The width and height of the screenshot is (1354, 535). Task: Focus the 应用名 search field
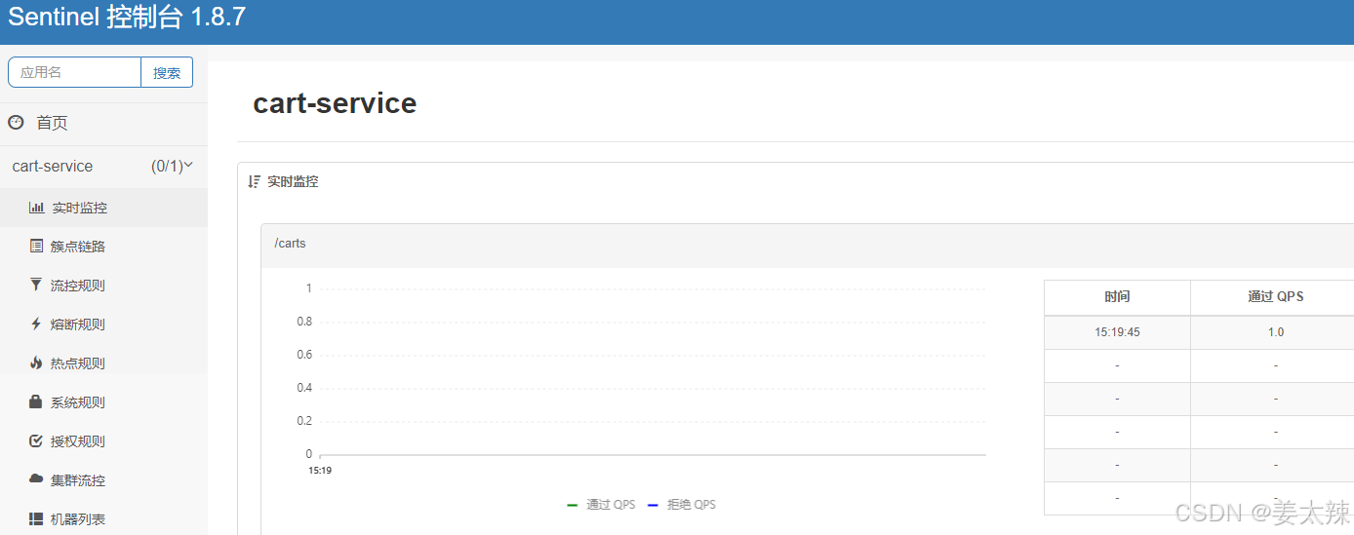click(x=74, y=72)
